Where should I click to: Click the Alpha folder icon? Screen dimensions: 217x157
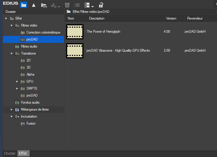22,74
